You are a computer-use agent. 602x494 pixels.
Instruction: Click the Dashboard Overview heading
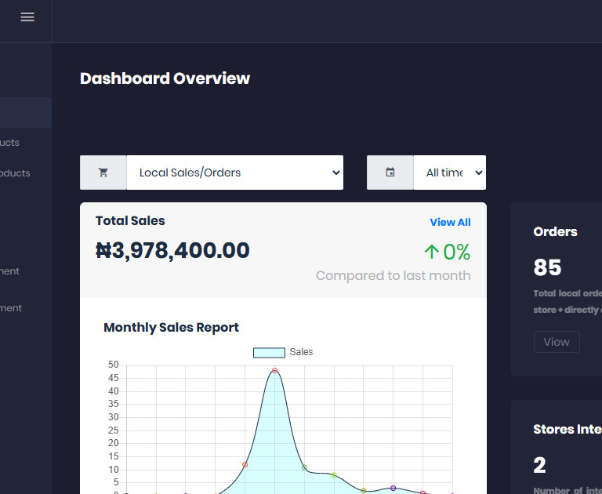pyautogui.click(x=165, y=78)
